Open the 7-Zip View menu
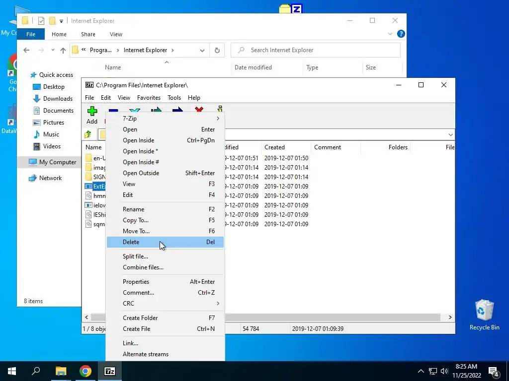 124,98
